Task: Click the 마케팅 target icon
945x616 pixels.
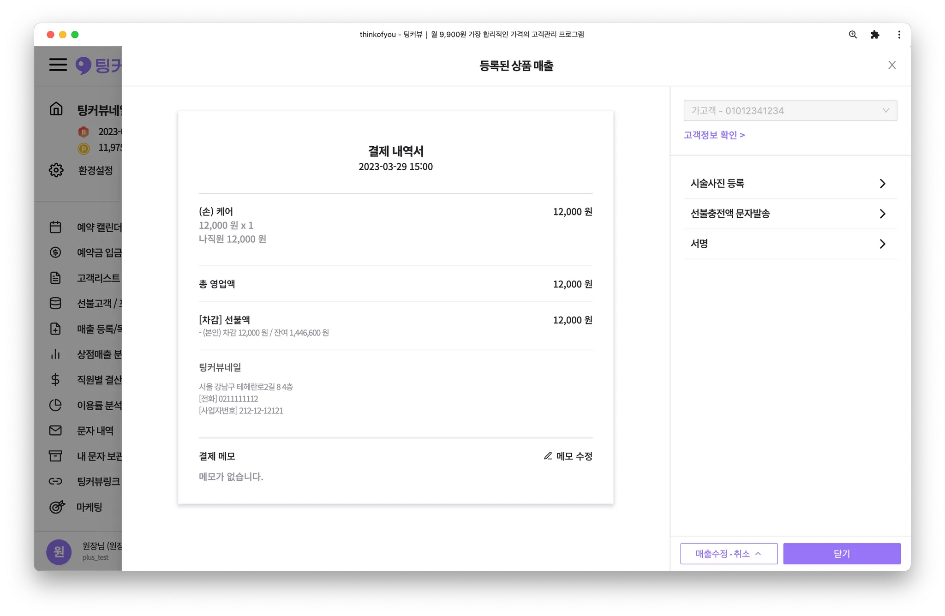Action: 57,507
